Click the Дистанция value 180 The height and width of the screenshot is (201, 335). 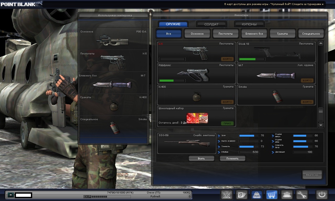[x=310, y=152]
